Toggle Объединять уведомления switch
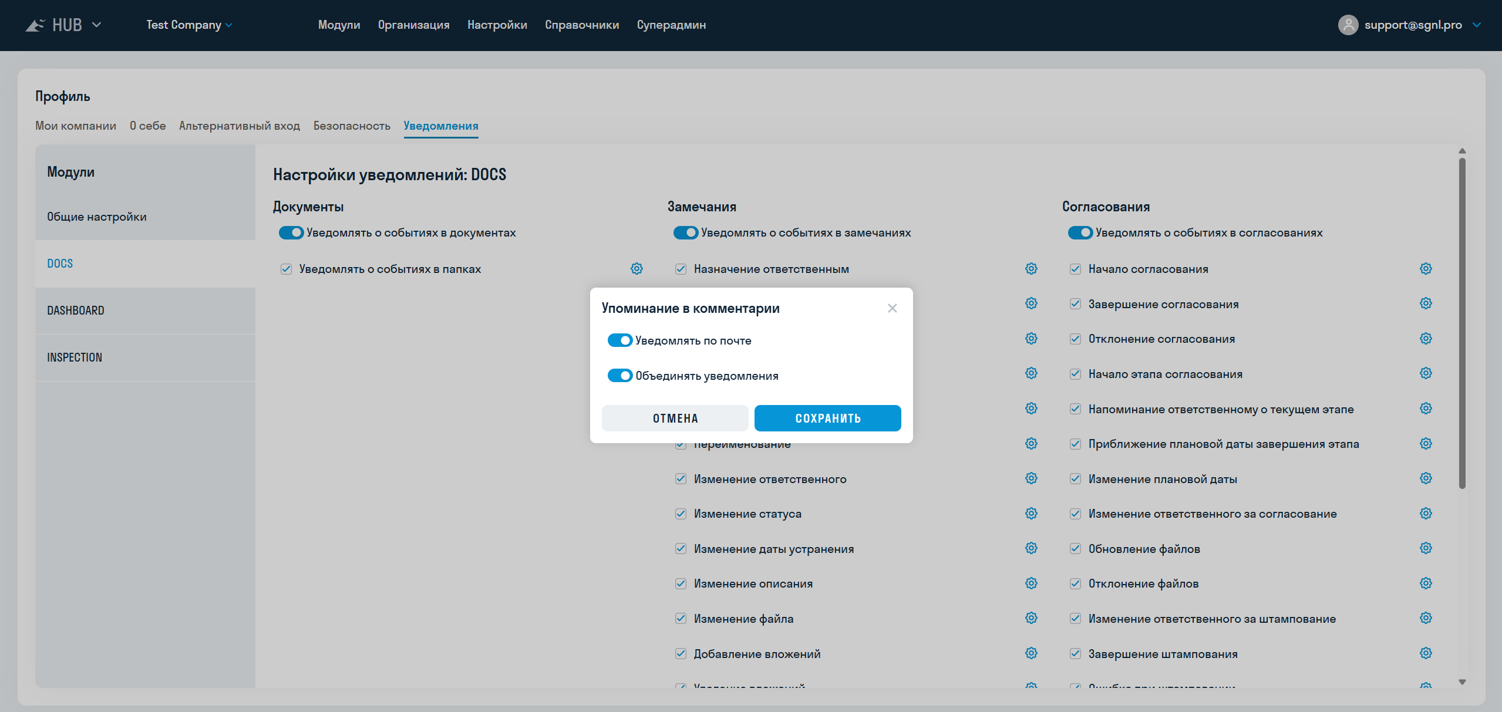The height and width of the screenshot is (712, 1502). tap(620, 376)
